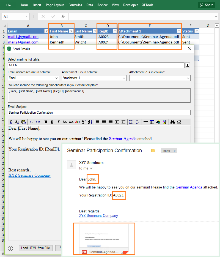Image resolution: width=220 pixels, height=257 pixels.
Task: Insert a table into the email template
Action: pyautogui.click(x=152, y=122)
